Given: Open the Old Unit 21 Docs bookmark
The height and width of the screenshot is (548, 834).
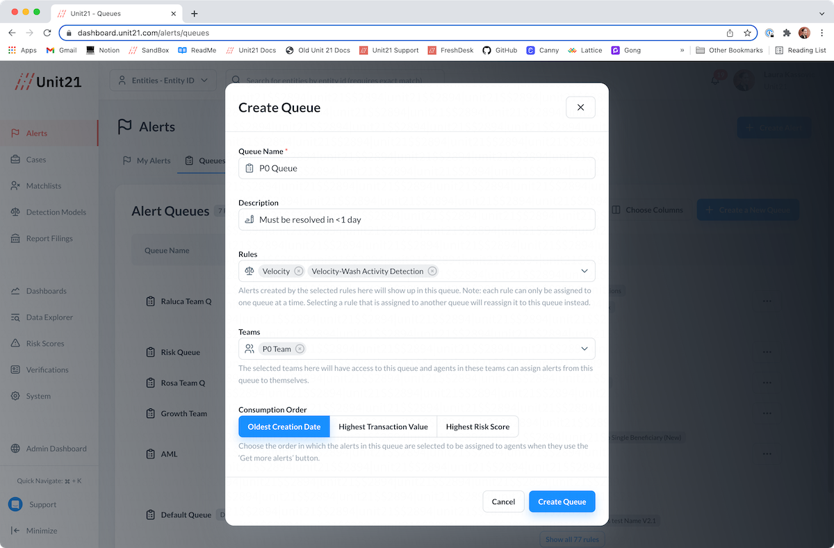Looking at the screenshot, I should point(318,50).
